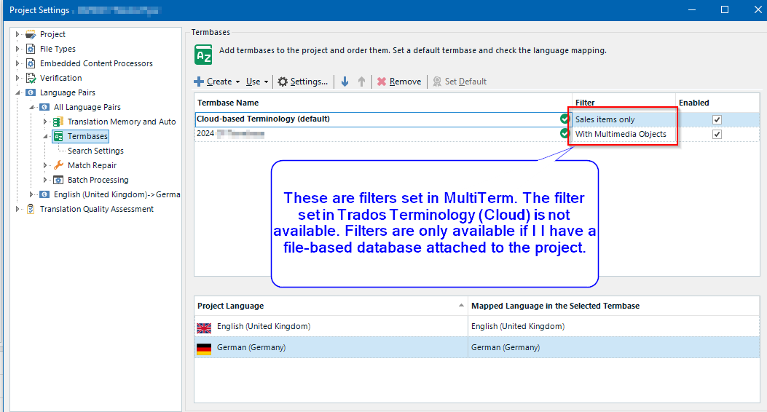This screenshot has width=767, height=412.
Task: Click the Filter column header
Action: (x=624, y=103)
